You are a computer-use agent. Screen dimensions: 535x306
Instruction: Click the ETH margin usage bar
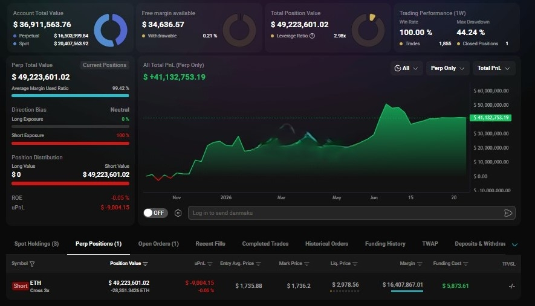coord(407,292)
